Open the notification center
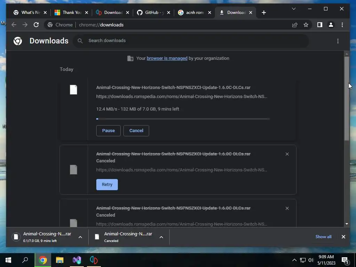Viewport: 356px width, 267px height. pos(345,260)
